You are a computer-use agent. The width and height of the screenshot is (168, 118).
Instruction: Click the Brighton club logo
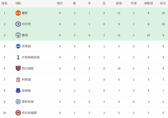click(18, 46)
